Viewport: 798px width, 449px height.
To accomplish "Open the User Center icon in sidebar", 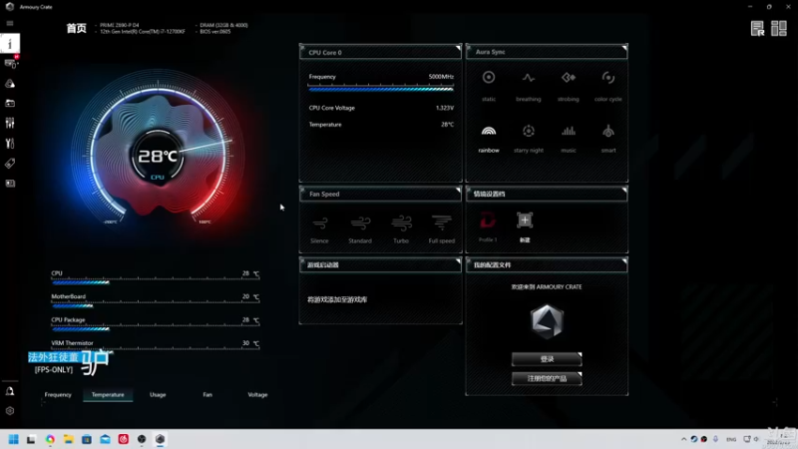I will coord(10,391).
